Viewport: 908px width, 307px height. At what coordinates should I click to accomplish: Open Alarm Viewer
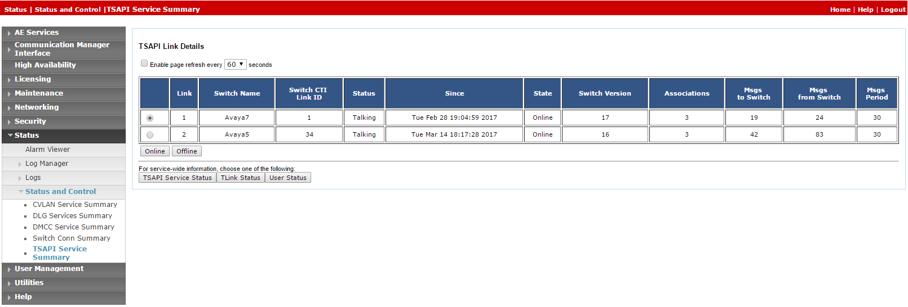(x=47, y=150)
